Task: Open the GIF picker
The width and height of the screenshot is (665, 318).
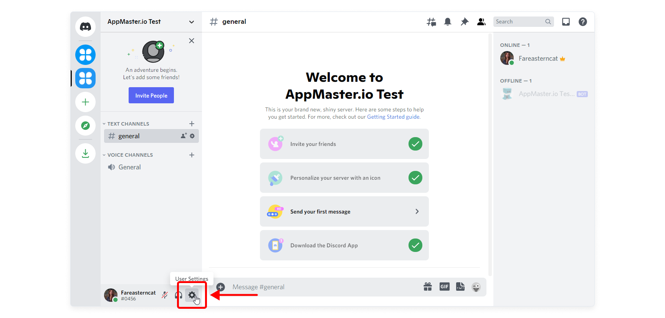Action: coord(445,287)
